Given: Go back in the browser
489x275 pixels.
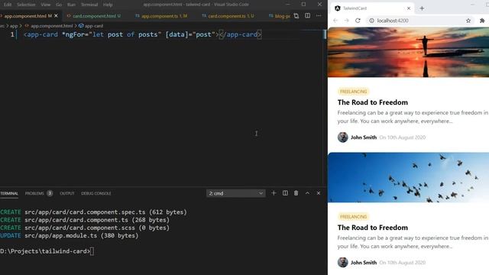Looking at the screenshot, I should click(x=335, y=21).
